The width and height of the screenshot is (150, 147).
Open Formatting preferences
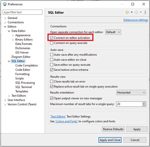[x=22, y=74]
